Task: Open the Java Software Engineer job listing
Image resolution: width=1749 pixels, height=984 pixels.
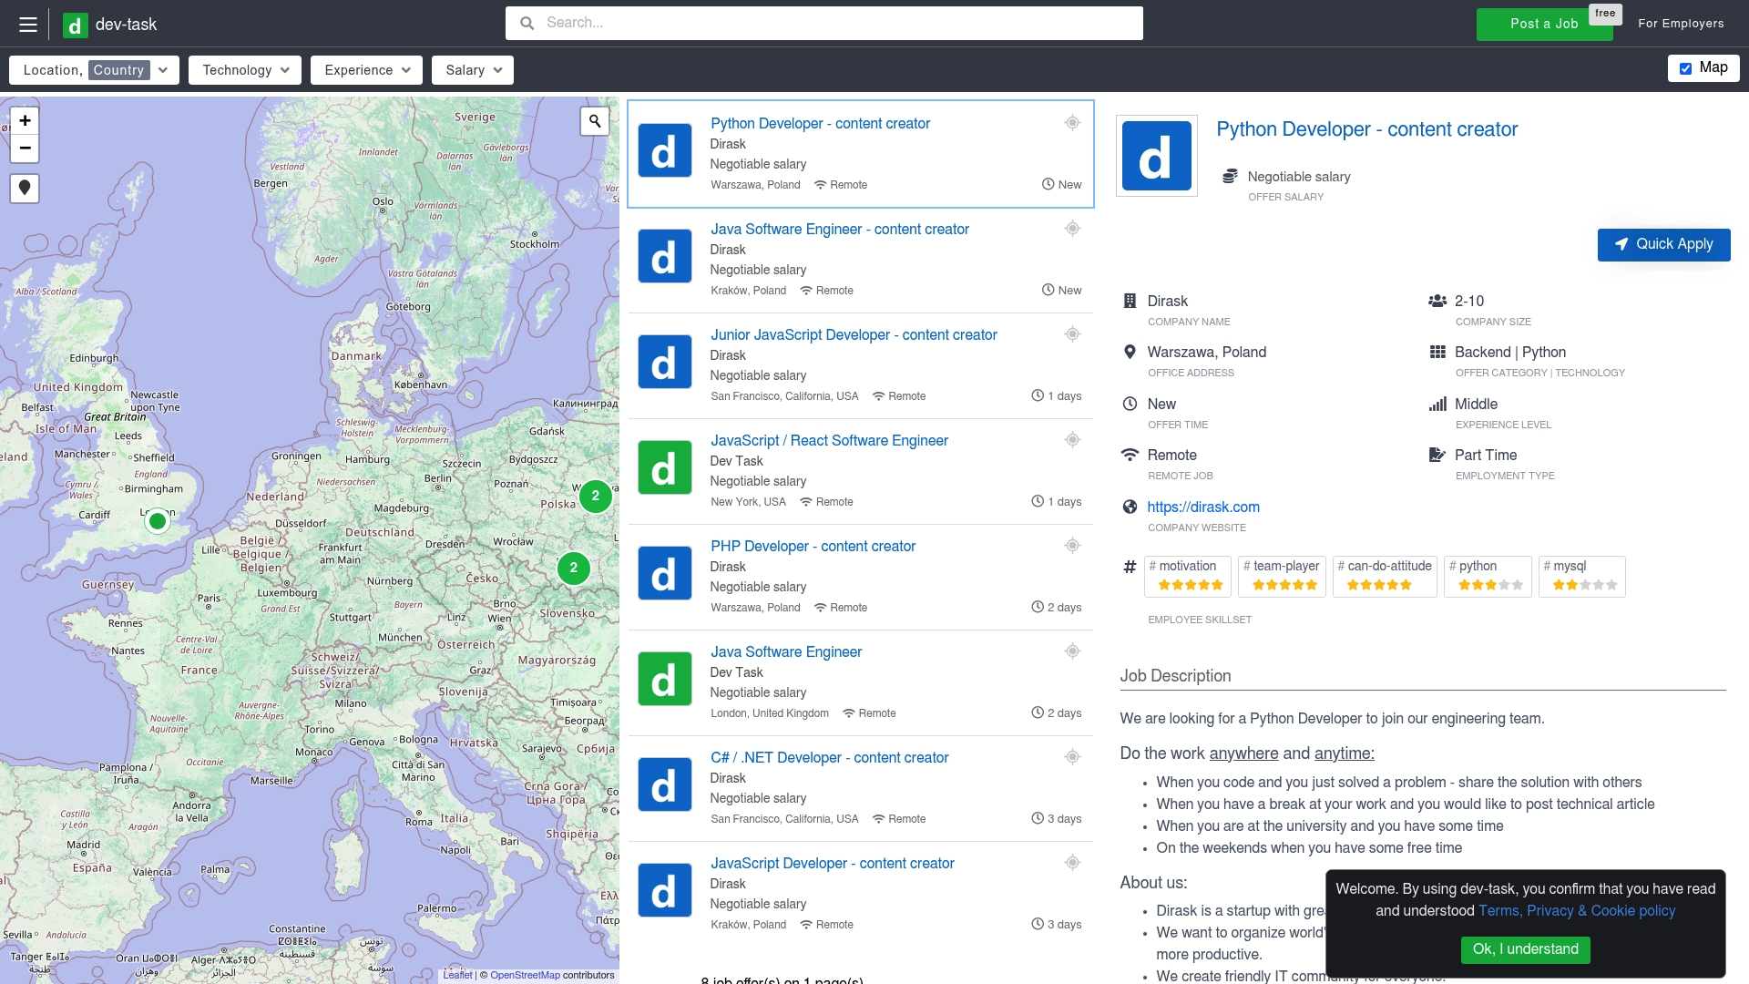Action: 786,651
